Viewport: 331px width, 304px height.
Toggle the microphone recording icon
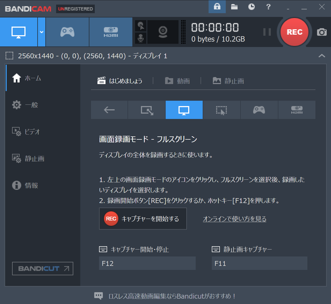[x=141, y=38]
